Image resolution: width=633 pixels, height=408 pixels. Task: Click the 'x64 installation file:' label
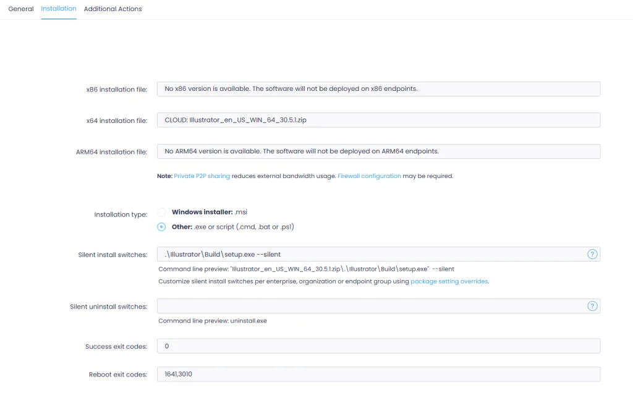click(117, 121)
